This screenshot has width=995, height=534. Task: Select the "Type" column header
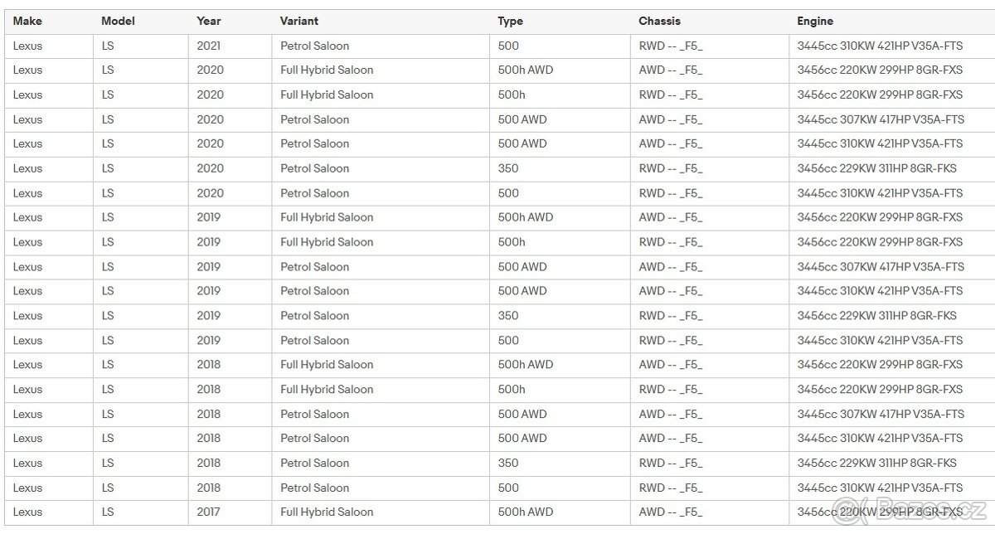pos(510,21)
